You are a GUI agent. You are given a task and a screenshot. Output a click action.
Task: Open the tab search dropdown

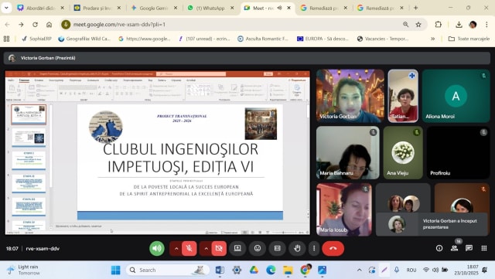tap(6, 8)
